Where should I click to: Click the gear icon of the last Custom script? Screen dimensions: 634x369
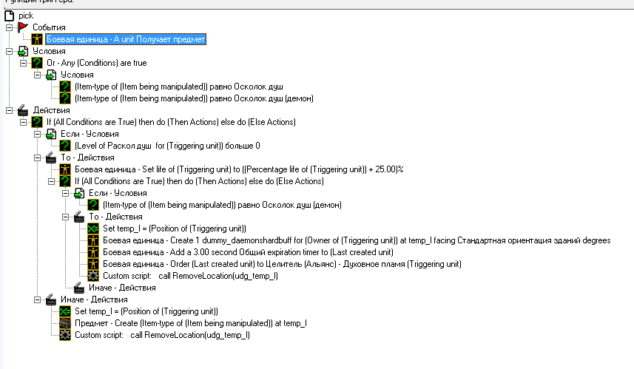[x=65, y=335]
